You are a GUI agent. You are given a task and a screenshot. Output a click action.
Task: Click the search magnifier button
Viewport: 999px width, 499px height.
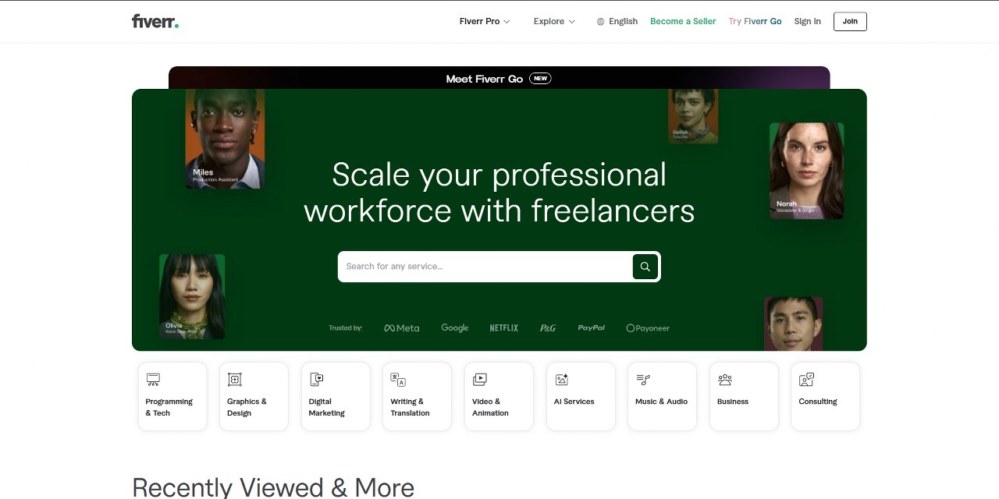click(645, 267)
